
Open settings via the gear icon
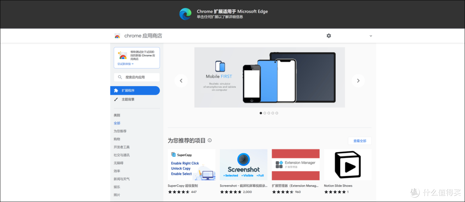(x=329, y=36)
